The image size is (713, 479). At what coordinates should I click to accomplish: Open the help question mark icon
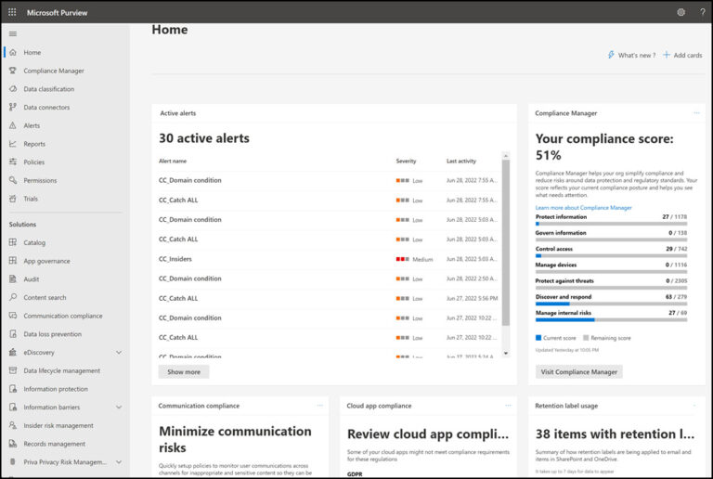703,12
